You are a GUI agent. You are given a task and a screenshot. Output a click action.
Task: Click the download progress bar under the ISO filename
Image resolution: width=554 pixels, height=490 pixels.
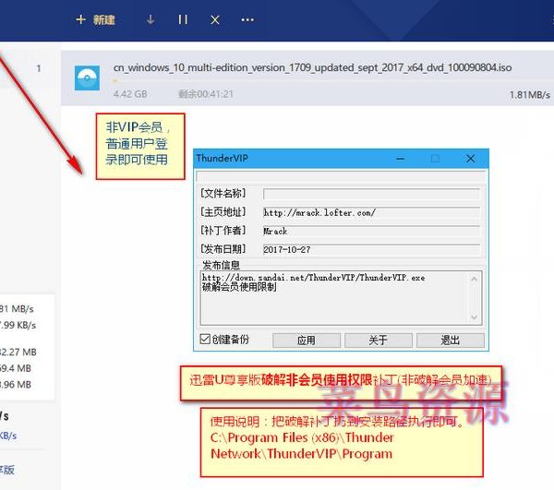[314, 81]
